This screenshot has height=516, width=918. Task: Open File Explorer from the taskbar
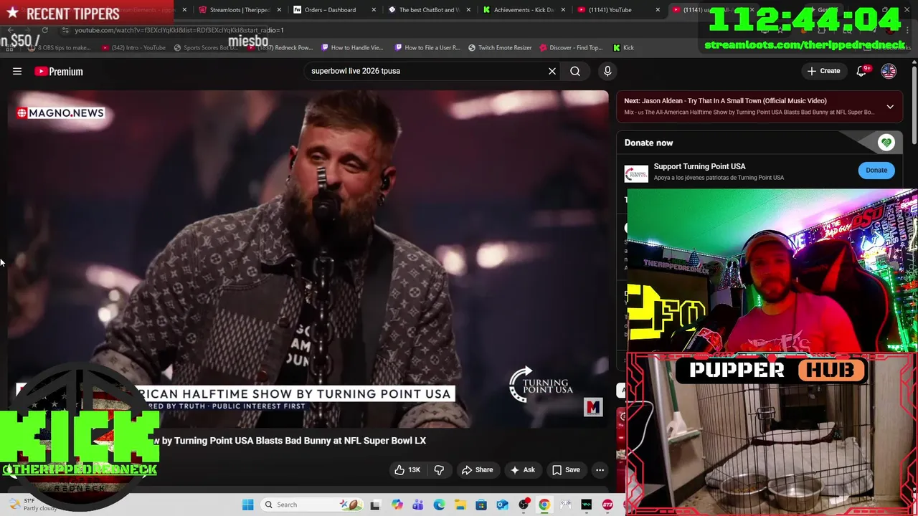pos(460,505)
